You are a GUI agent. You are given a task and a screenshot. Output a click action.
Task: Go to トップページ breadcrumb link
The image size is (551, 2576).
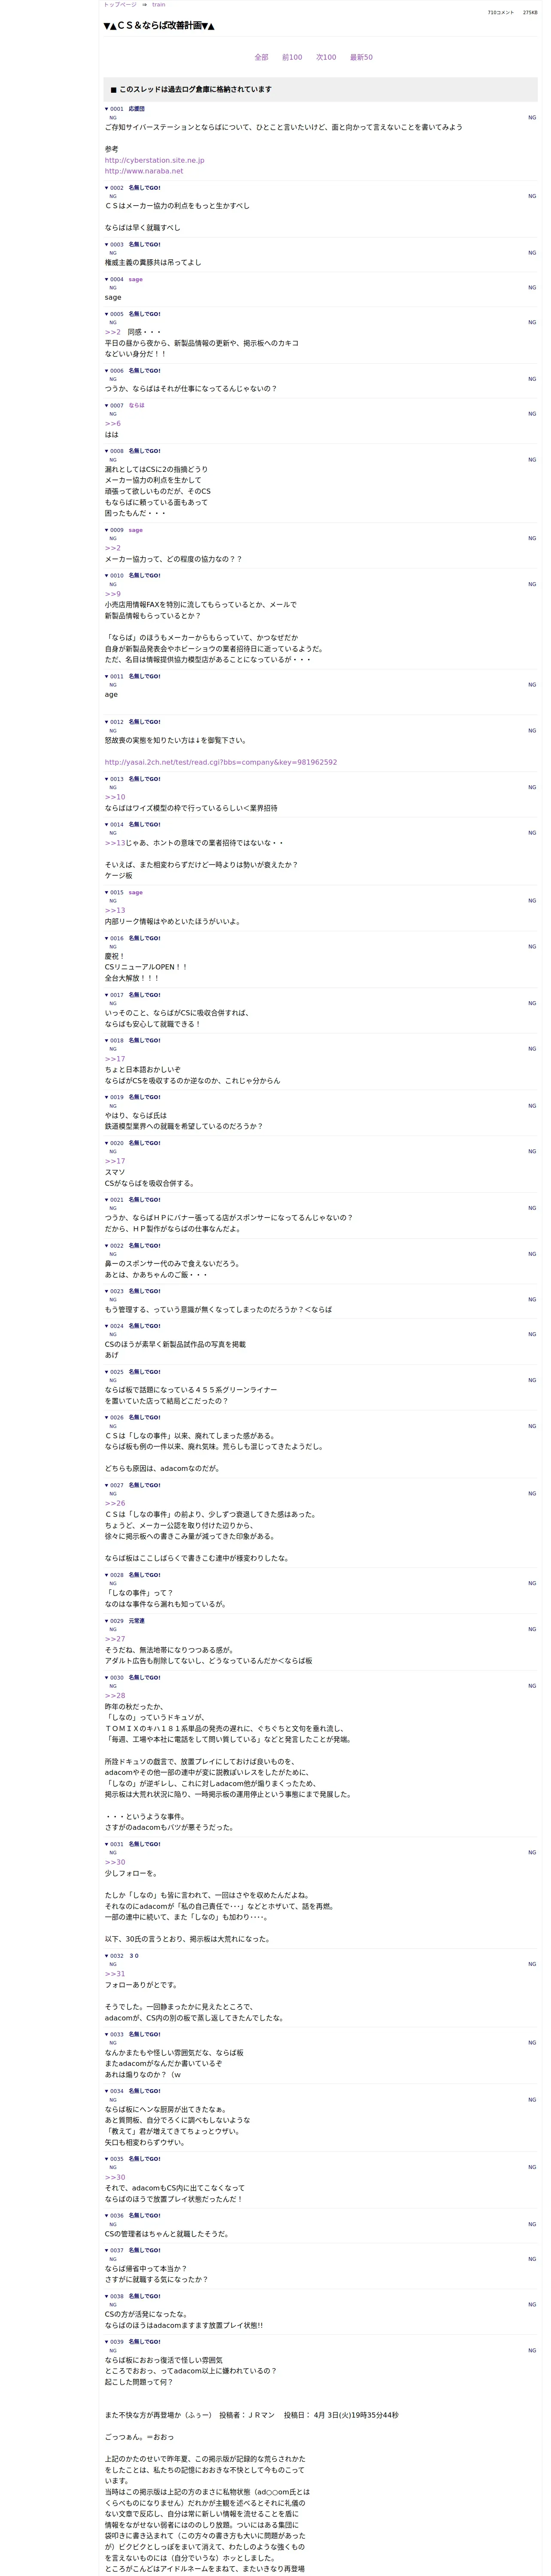pos(120,5)
